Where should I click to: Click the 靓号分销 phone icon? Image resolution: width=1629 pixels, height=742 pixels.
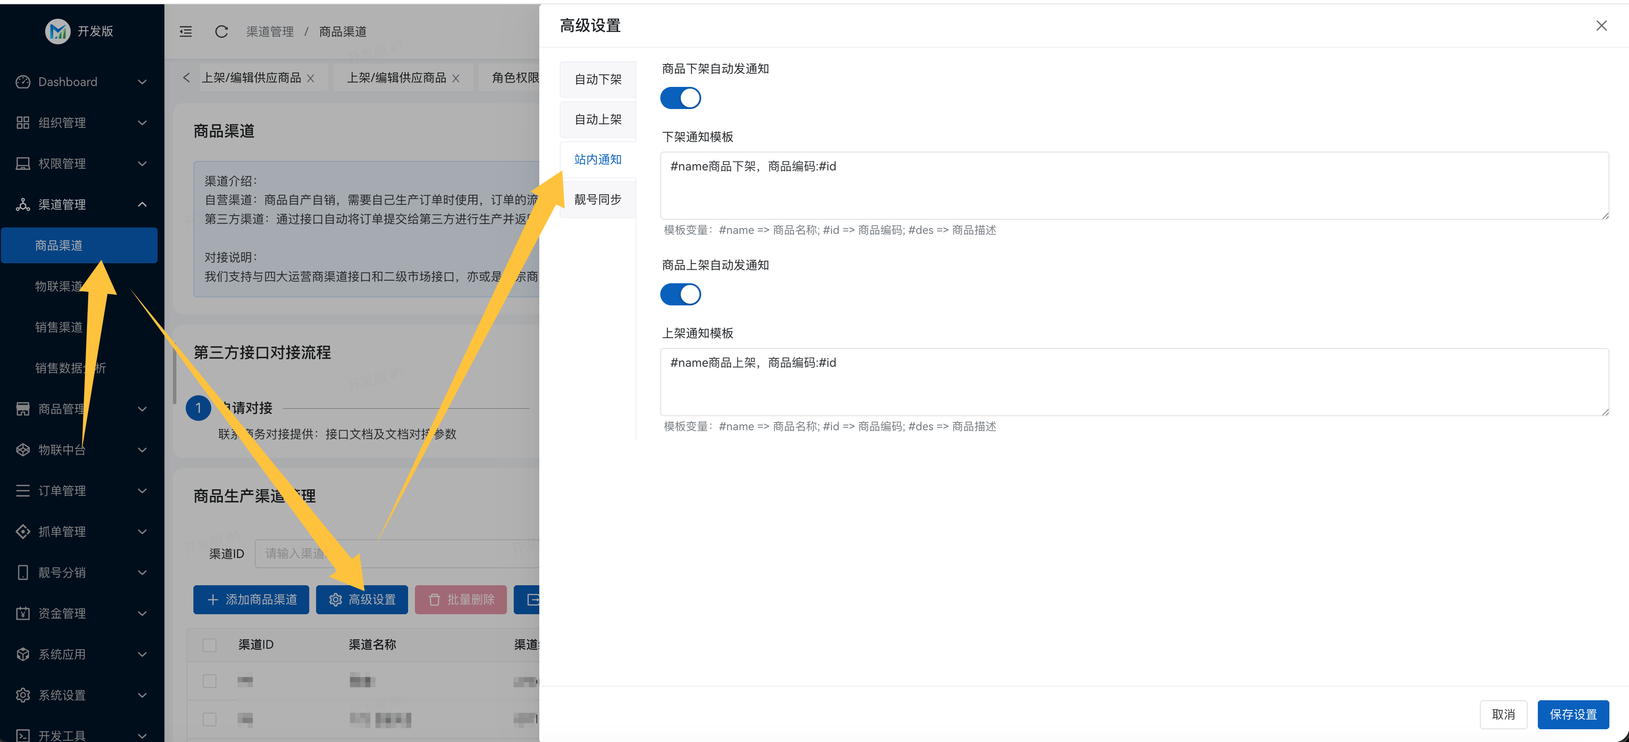23,572
